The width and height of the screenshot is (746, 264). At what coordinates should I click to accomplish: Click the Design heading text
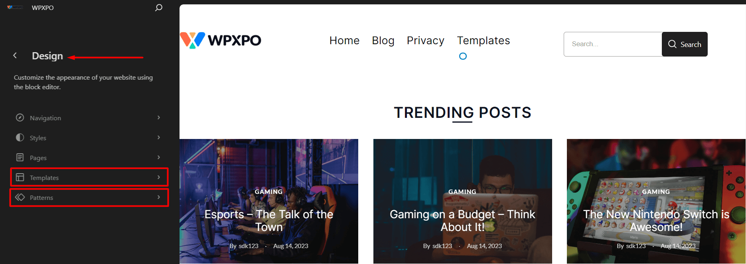point(47,56)
